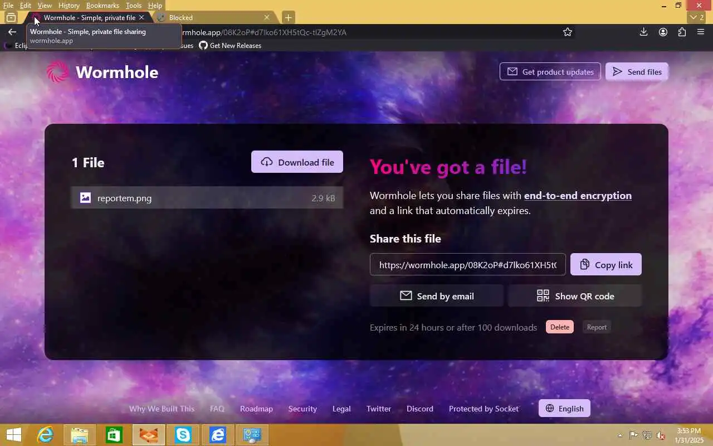Screen dimensions: 713x446
Task: Launch Internet Explorer from the taskbar
Action: point(45,435)
